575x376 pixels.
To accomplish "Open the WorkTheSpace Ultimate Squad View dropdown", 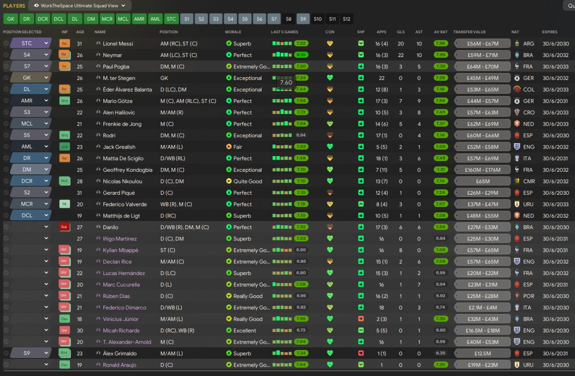I will tap(80, 5).
